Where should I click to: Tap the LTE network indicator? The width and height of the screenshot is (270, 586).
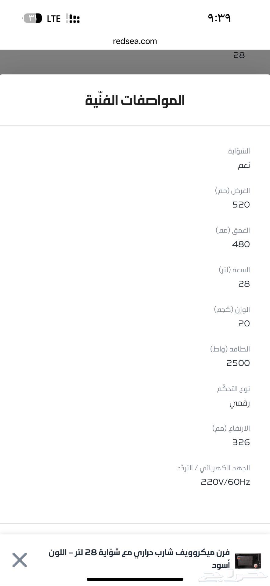point(54,19)
